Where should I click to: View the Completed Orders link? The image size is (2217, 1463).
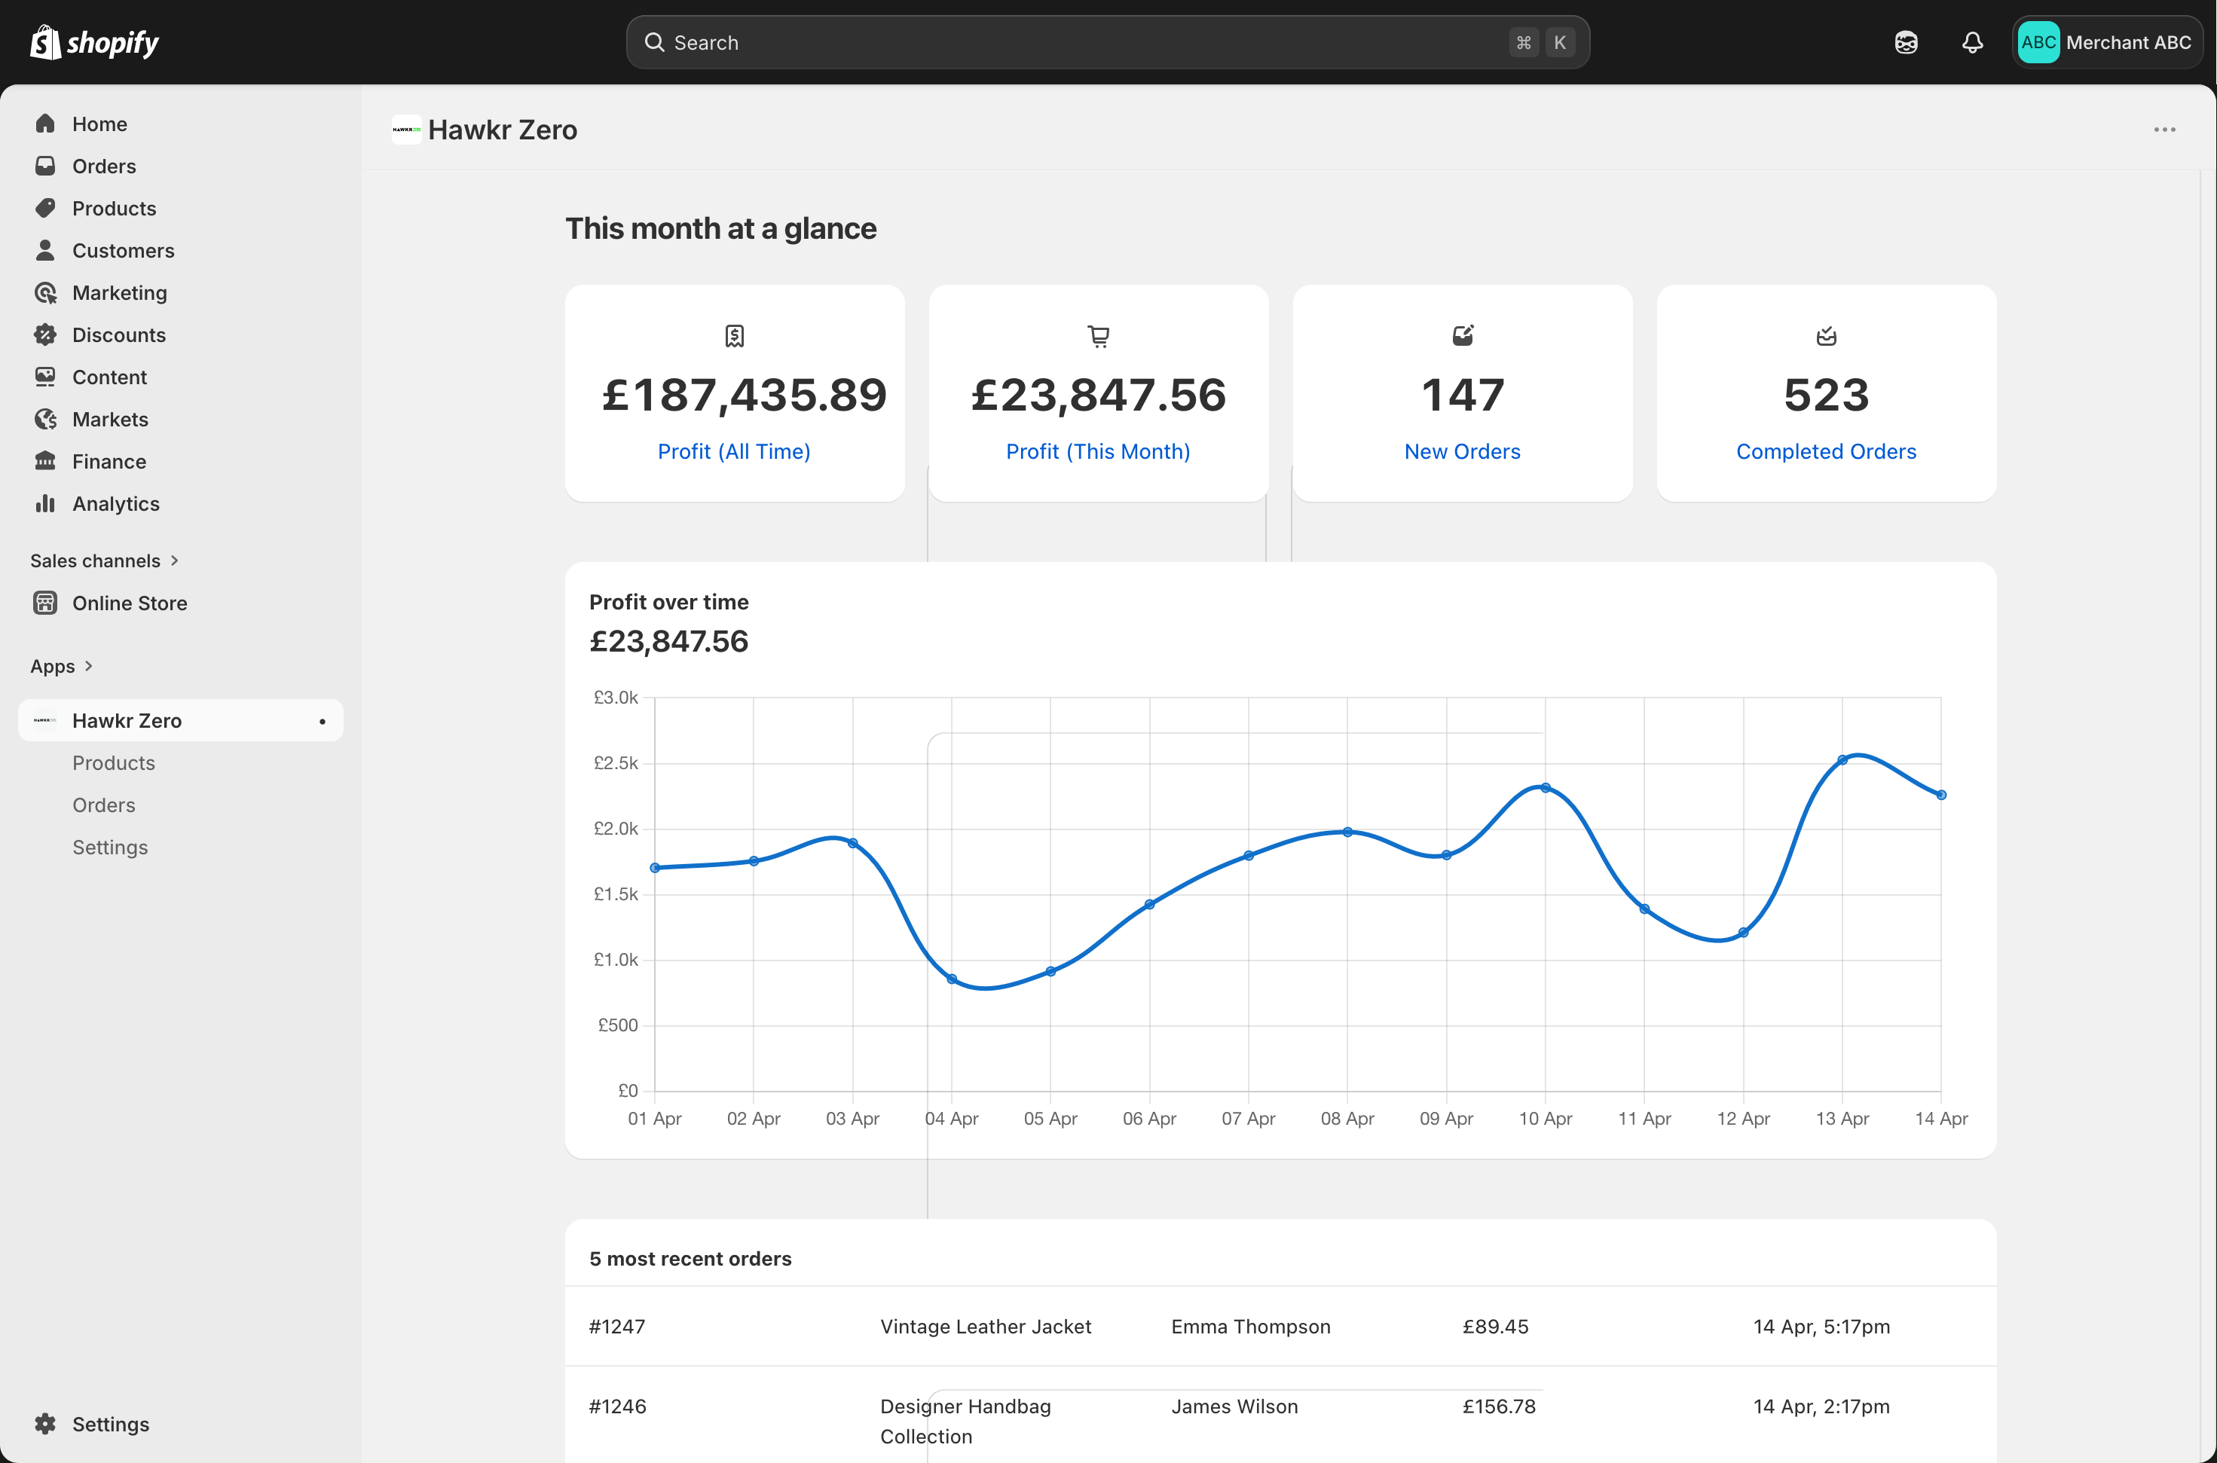(x=1825, y=451)
